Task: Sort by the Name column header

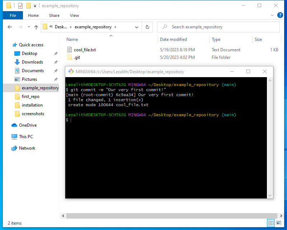Action: (x=72, y=39)
